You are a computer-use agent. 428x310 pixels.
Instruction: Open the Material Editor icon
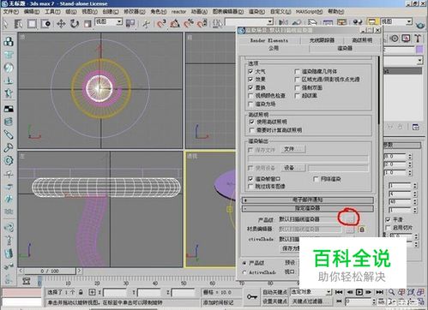coord(358,22)
